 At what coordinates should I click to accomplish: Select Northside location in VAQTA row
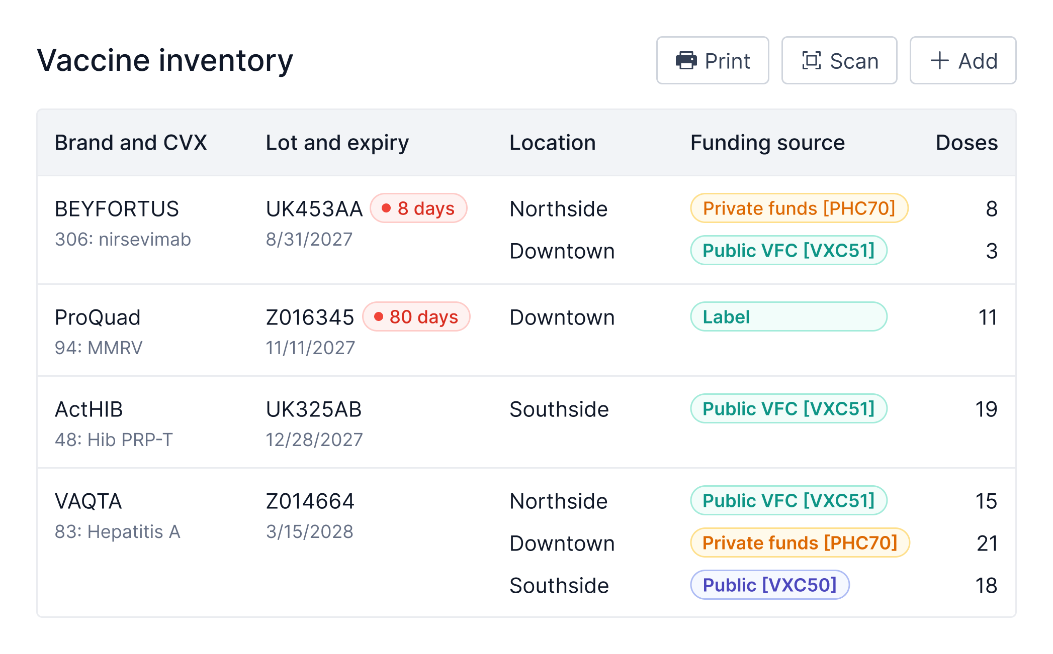pyautogui.click(x=559, y=501)
